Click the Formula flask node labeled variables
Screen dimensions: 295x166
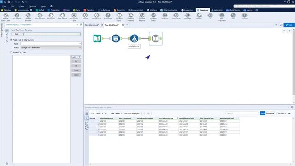tap(134, 38)
